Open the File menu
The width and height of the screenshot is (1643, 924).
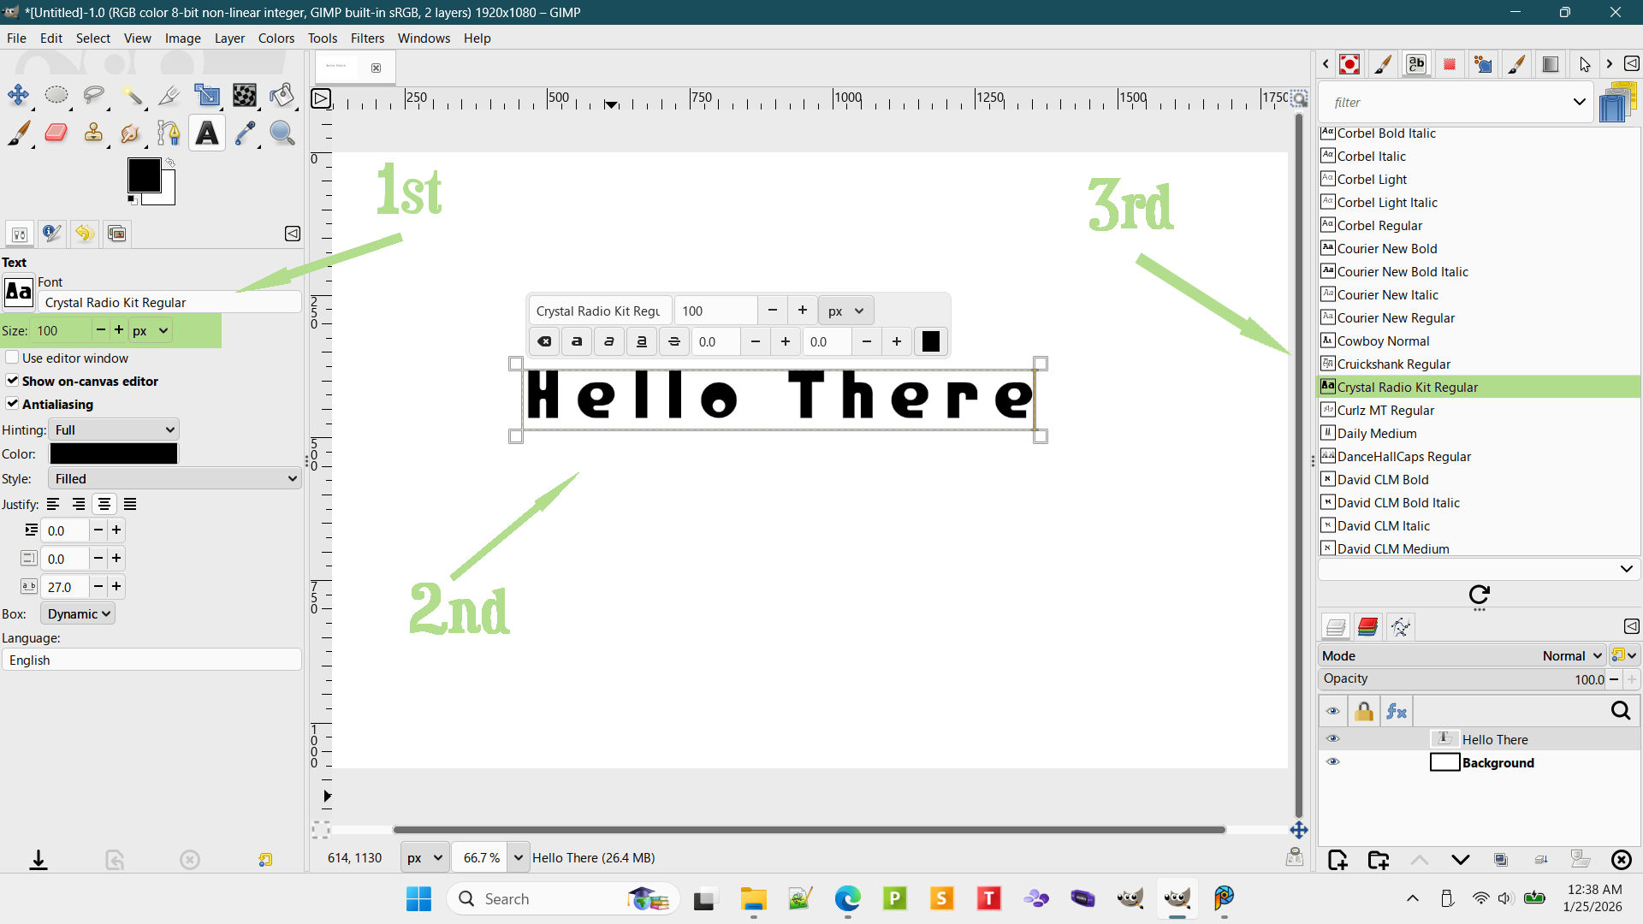pyautogui.click(x=16, y=38)
